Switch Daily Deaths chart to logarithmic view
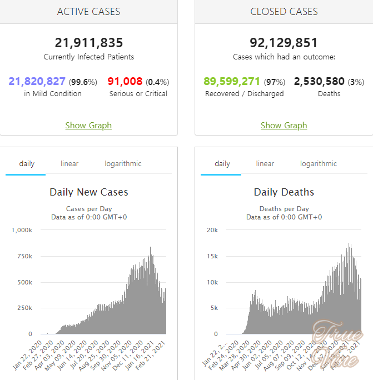 (318, 164)
